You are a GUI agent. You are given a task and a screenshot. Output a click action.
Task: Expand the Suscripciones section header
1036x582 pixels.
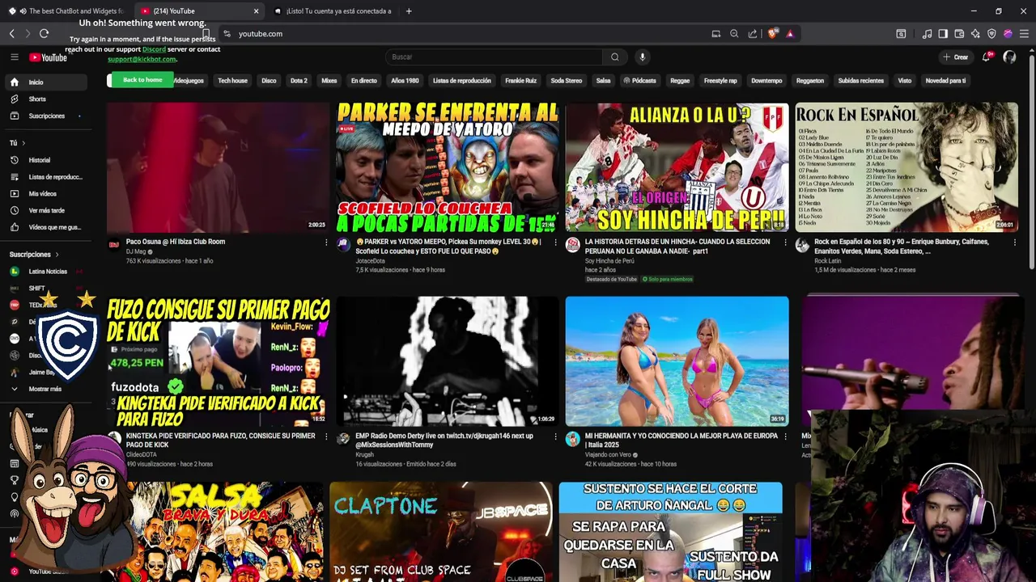pos(34,255)
